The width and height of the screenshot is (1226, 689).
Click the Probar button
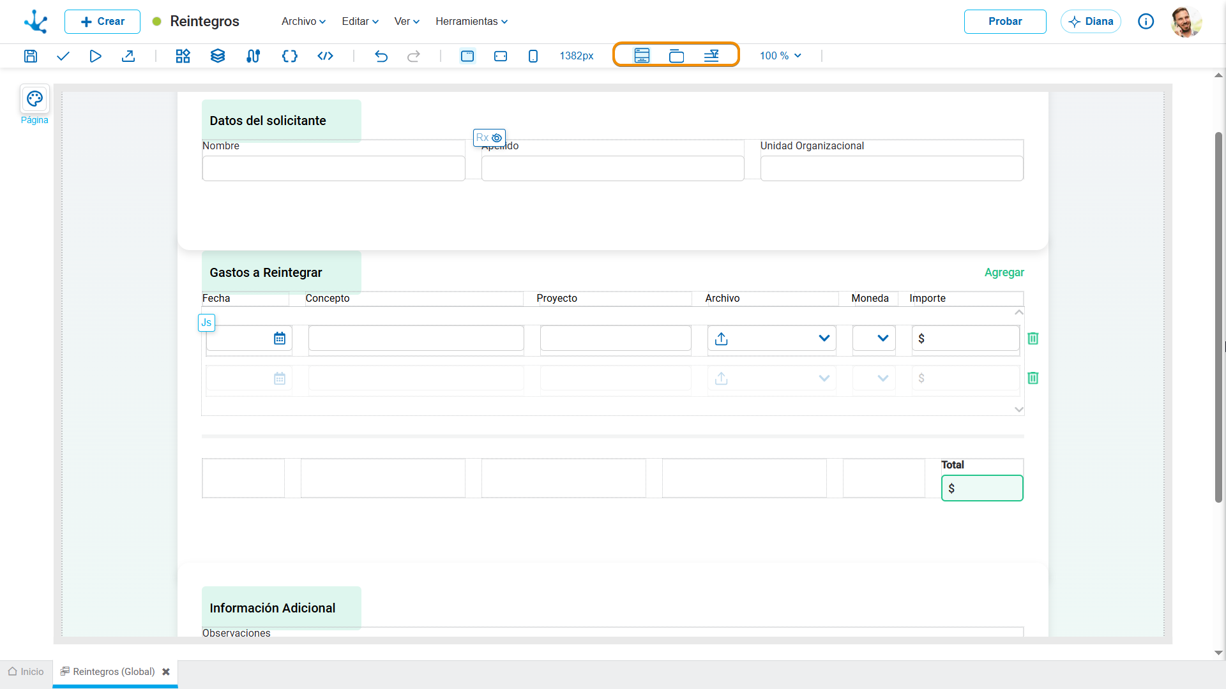tap(1005, 21)
